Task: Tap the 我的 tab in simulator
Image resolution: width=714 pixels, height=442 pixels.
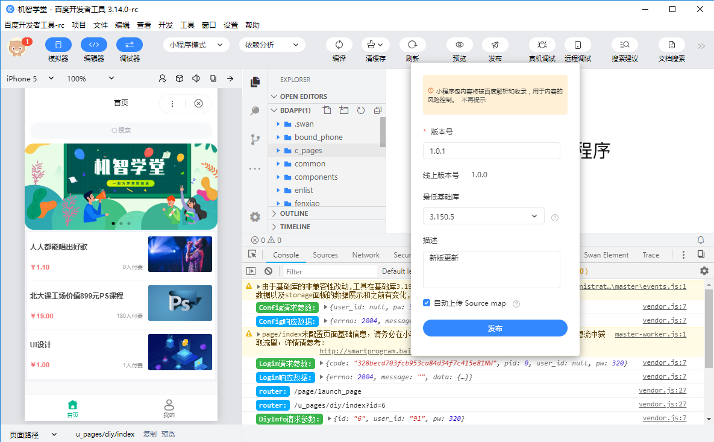Action: tap(169, 408)
